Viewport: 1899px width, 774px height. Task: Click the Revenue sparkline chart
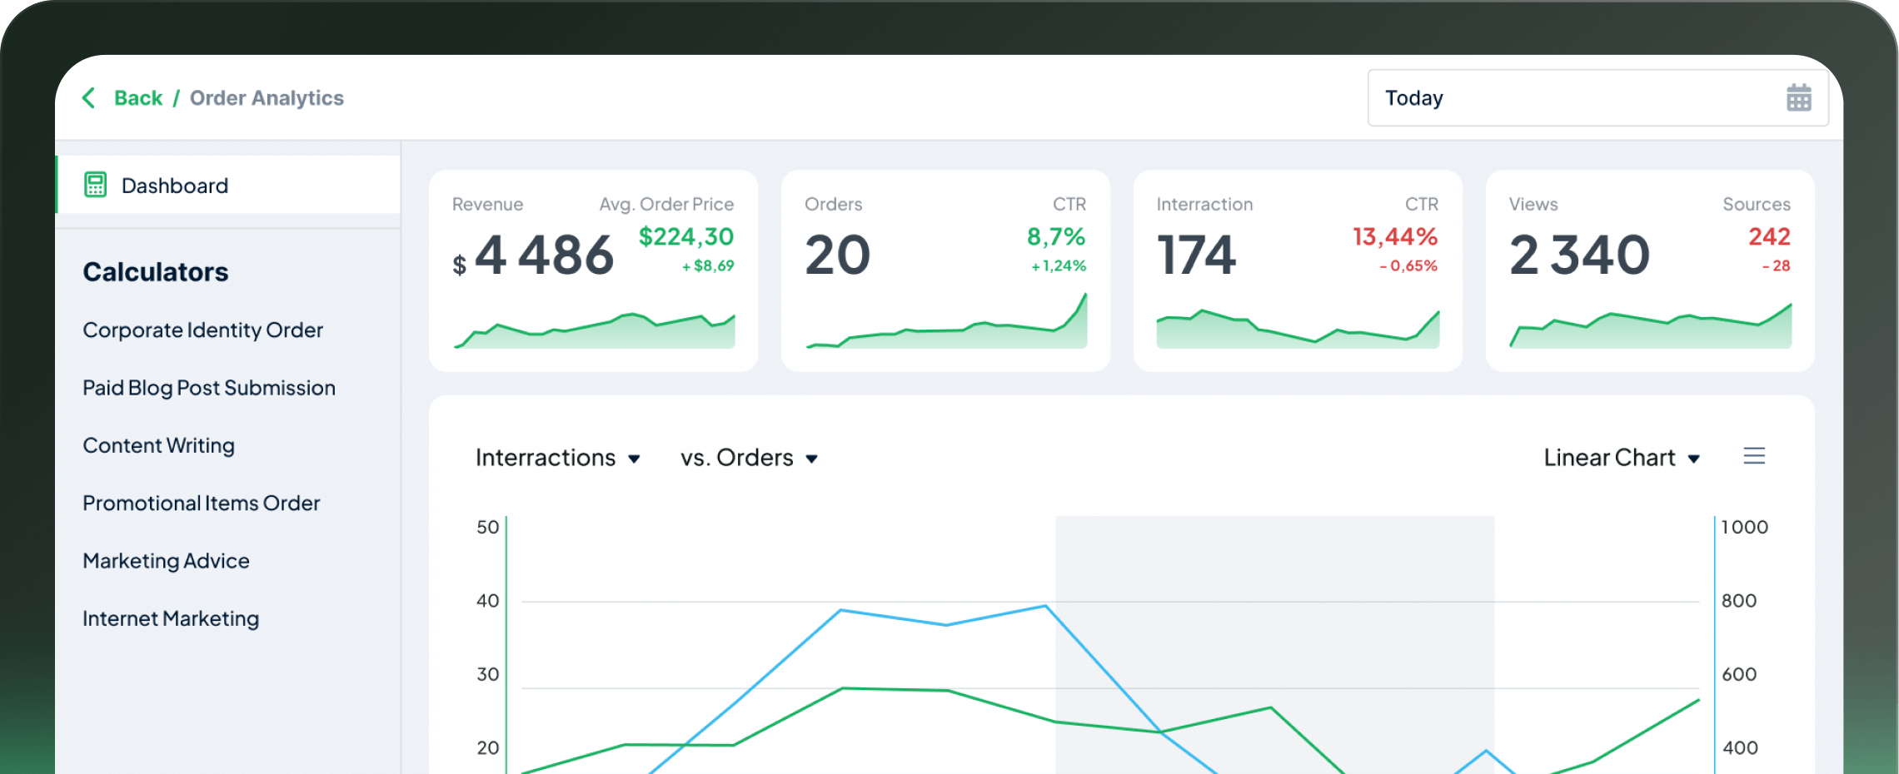click(594, 330)
